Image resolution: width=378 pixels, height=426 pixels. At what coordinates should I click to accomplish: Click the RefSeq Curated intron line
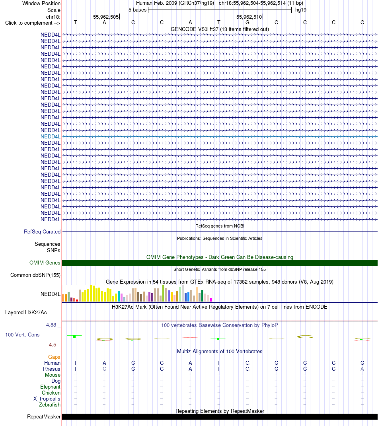220,232
